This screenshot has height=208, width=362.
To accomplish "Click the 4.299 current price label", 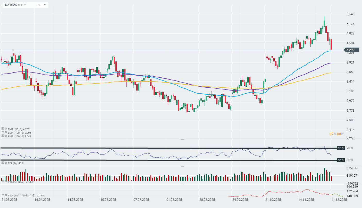I will pos(351,50).
